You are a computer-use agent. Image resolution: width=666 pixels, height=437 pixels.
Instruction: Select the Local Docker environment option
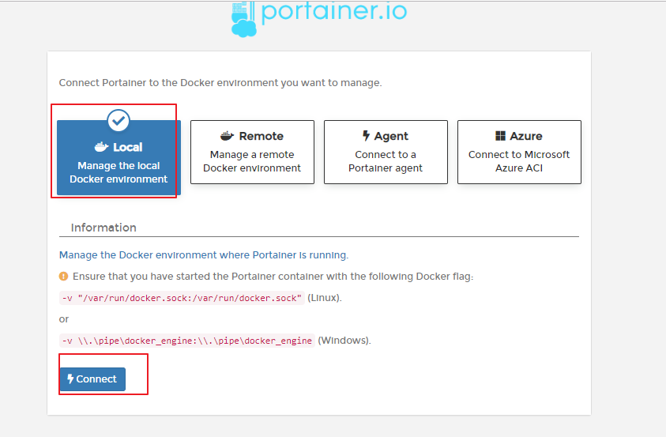point(119,157)
